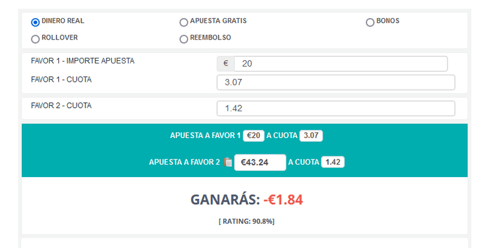The width and height of the screenshot is (477, 248).
Task: Focus the Favor 1 cuota input showing 3.07
Action: pos(336,82)
